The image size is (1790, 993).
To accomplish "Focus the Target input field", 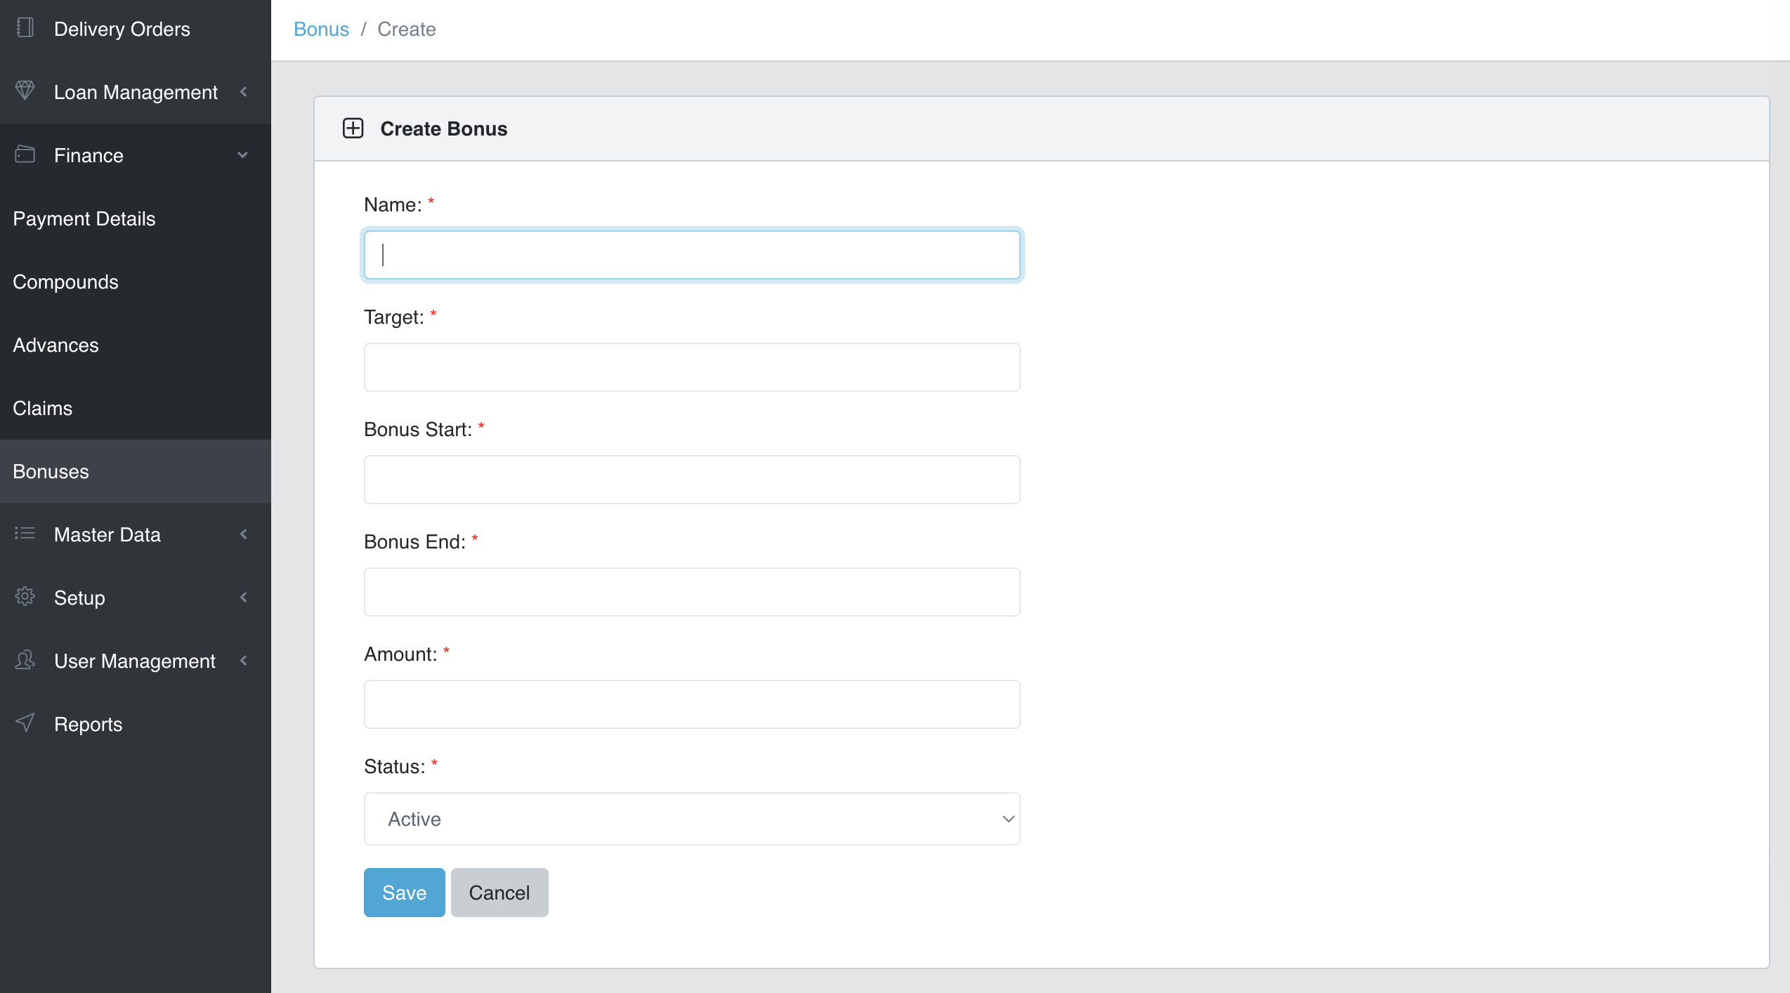I will tap(691, 367).
